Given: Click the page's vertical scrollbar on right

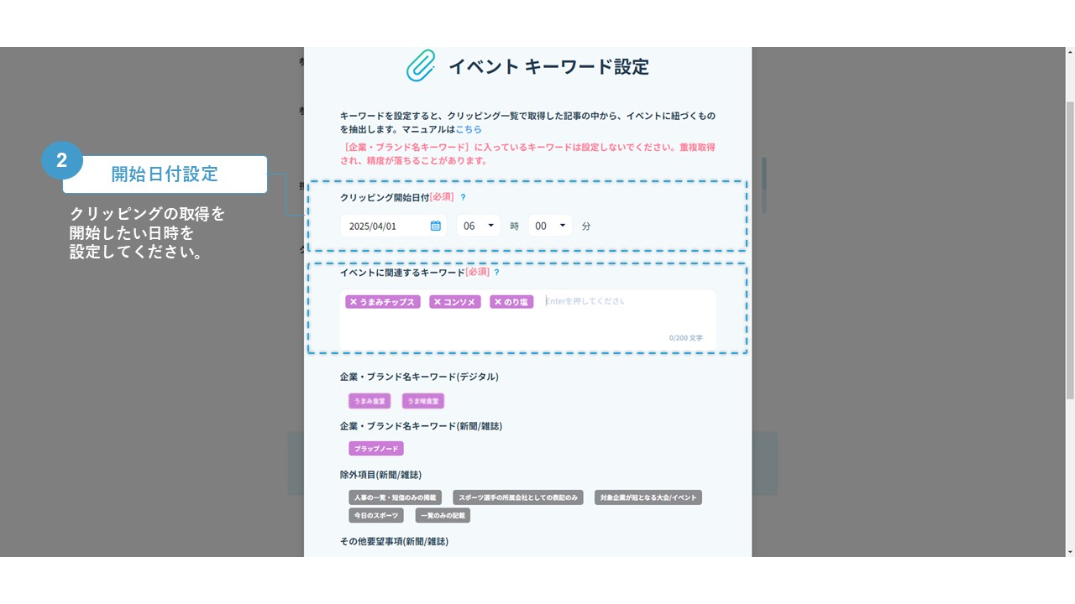Looking at the screenshot, I should (x=1068, y=252).
